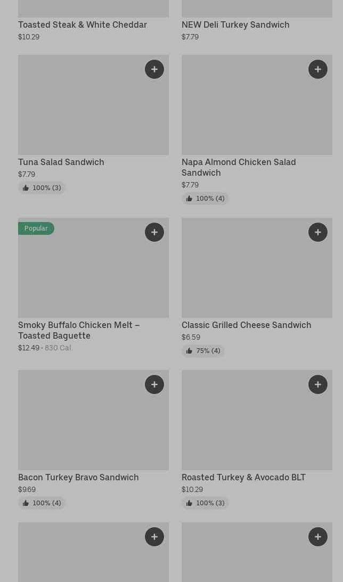Open Napa Almond Chicken Salad Sandwich title

click(x=239, y=167)
